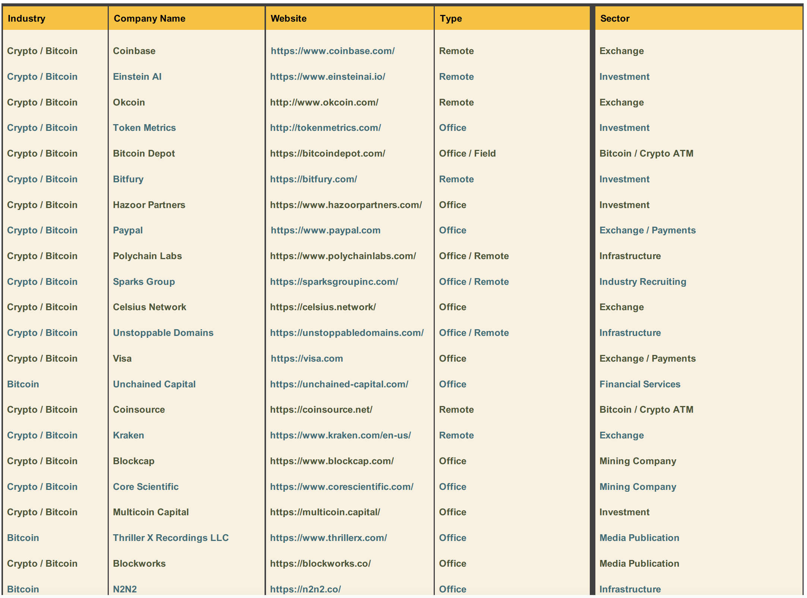This screenshot has height=598, width=807.
Task: Follow https://sparksgroupinc.com/ link
Action: 334,281
